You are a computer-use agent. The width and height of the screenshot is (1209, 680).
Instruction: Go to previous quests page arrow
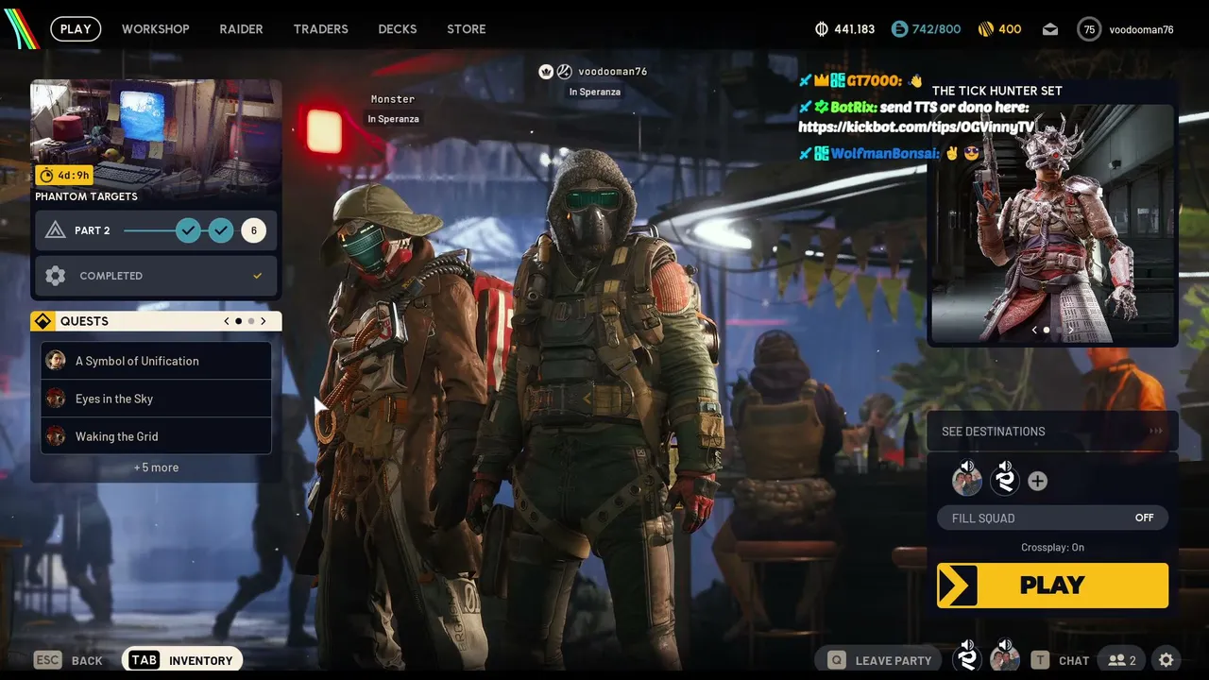tap(227, 321)
